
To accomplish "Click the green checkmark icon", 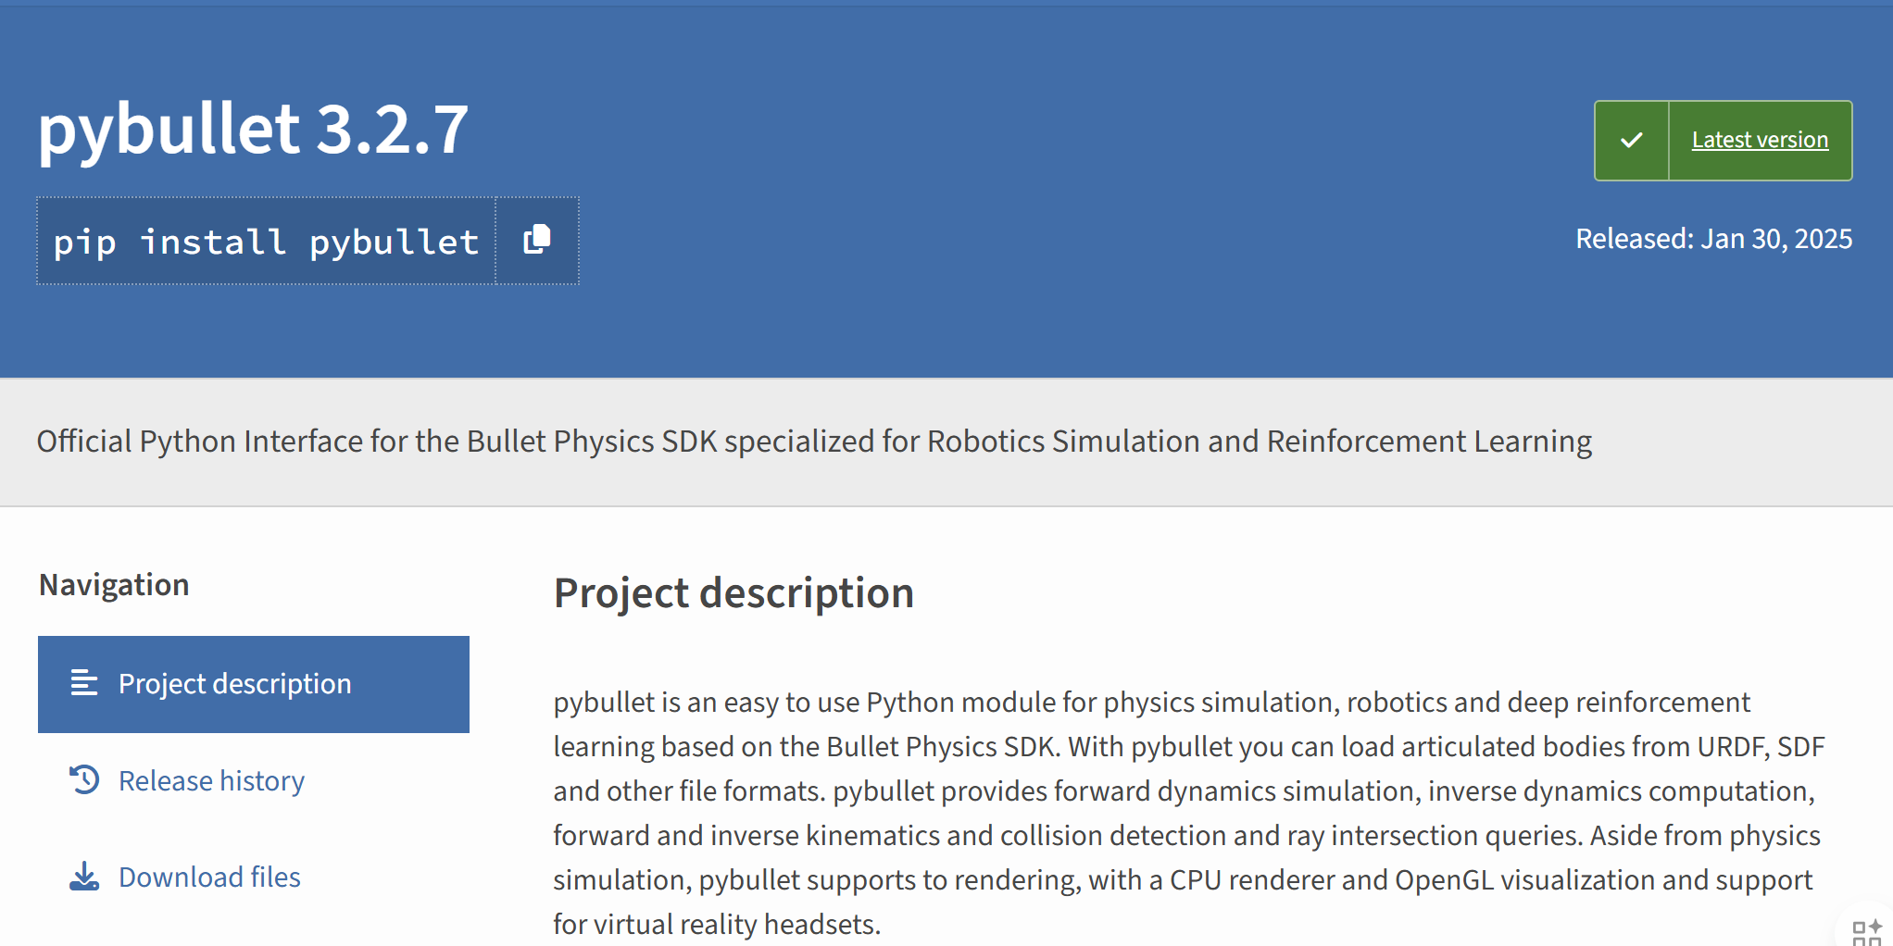I will 1632,141.
